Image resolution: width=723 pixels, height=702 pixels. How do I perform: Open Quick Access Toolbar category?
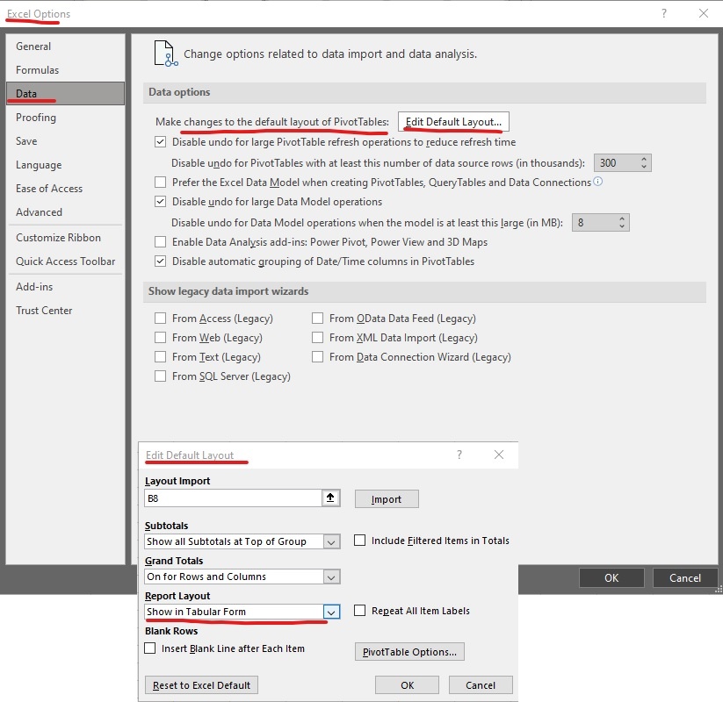[x=65, y=261]
